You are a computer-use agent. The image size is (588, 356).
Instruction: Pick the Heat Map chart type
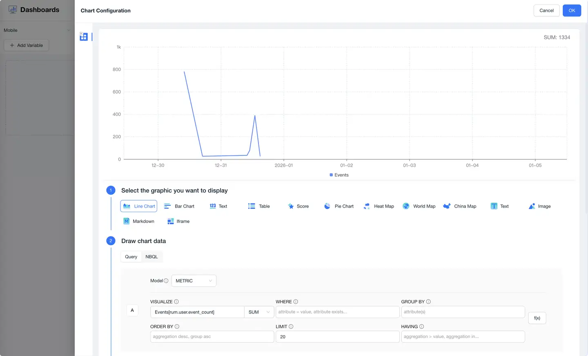coord(379,206)
